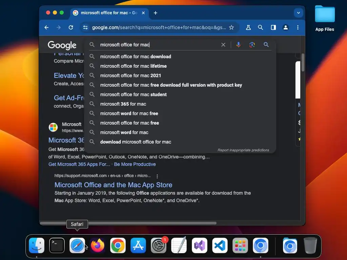Choose suggestion 'microsoft word for mac'
This screenshot has height=260, width=347.
[180, 132]
